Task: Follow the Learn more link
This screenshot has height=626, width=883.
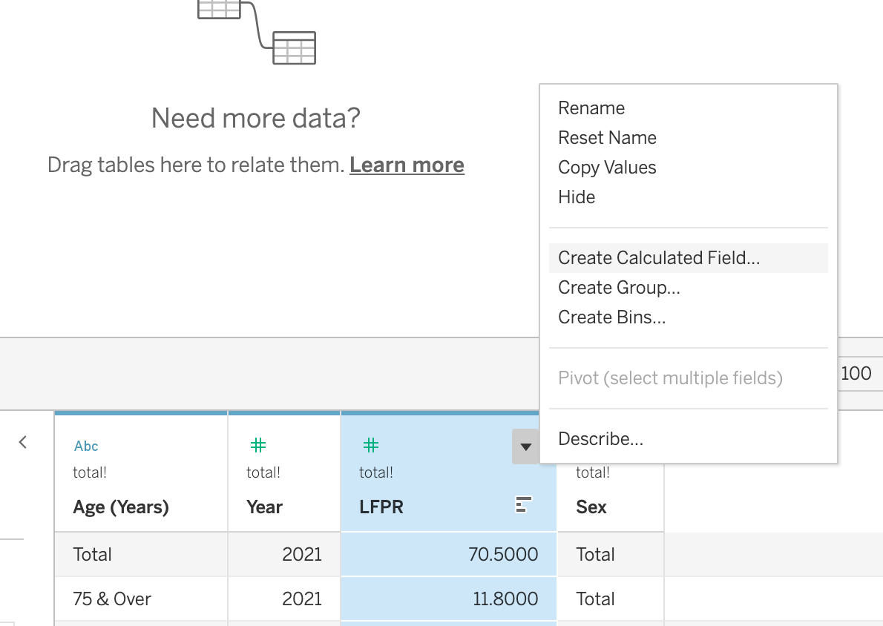Action: [407, 165]
